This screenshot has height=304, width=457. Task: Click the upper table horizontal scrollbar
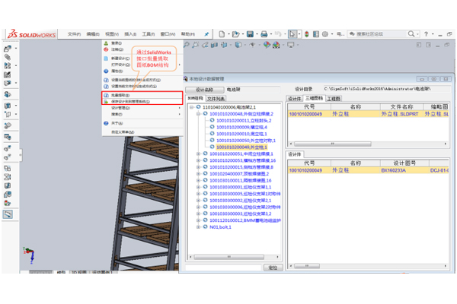[368, 144]
